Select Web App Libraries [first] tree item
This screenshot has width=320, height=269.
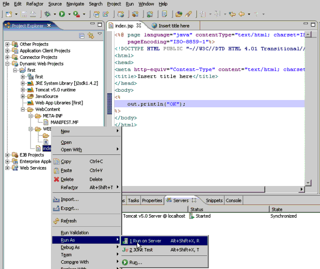pos(59,103)
